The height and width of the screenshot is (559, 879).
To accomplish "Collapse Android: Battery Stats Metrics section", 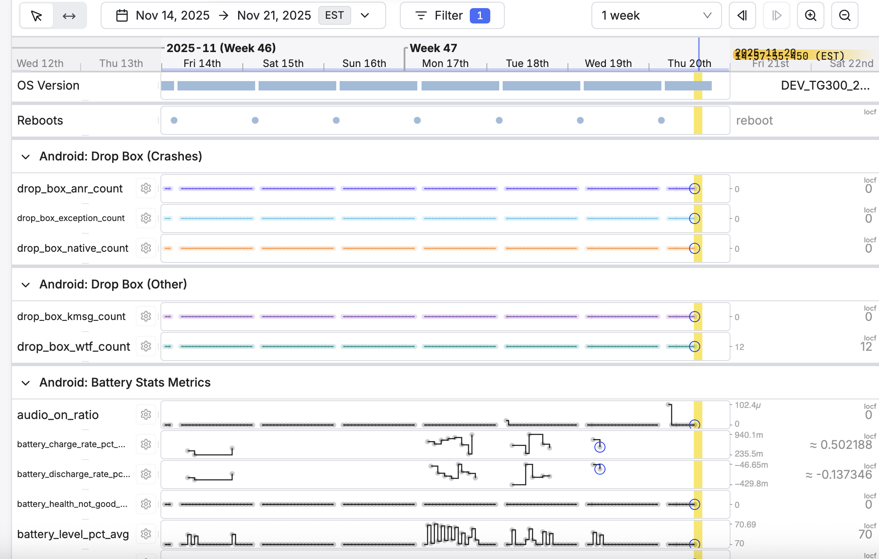I will point(26,383).
